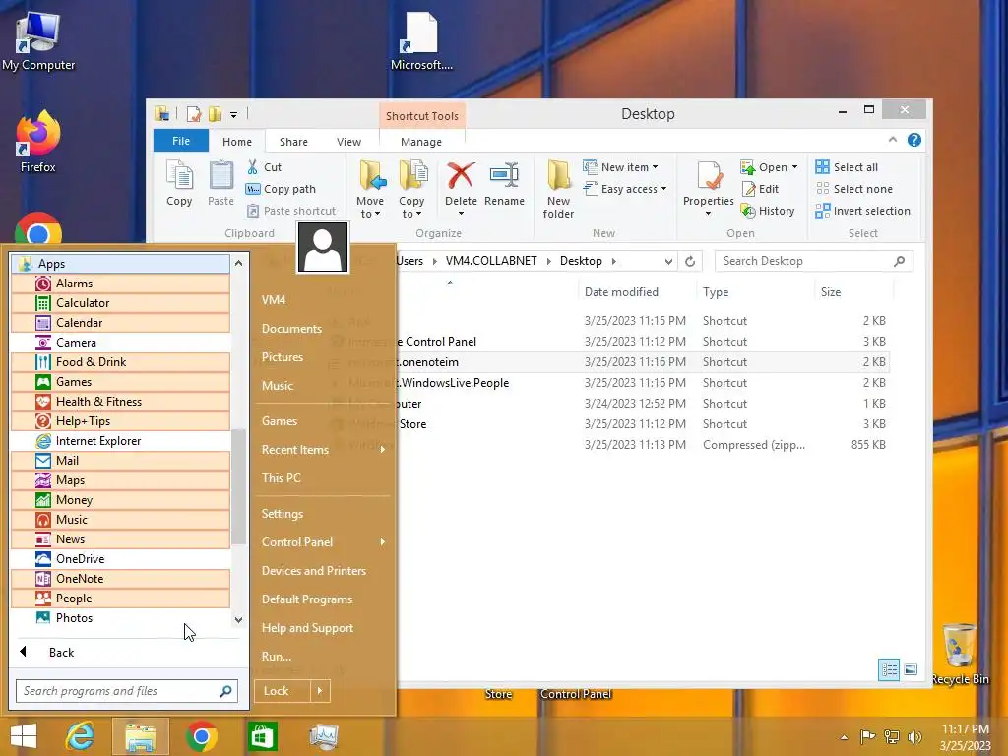This screenshot has width=1008, height=756.
Task: Launch Calculator from the start menu
Action: [x=120, y=303]
